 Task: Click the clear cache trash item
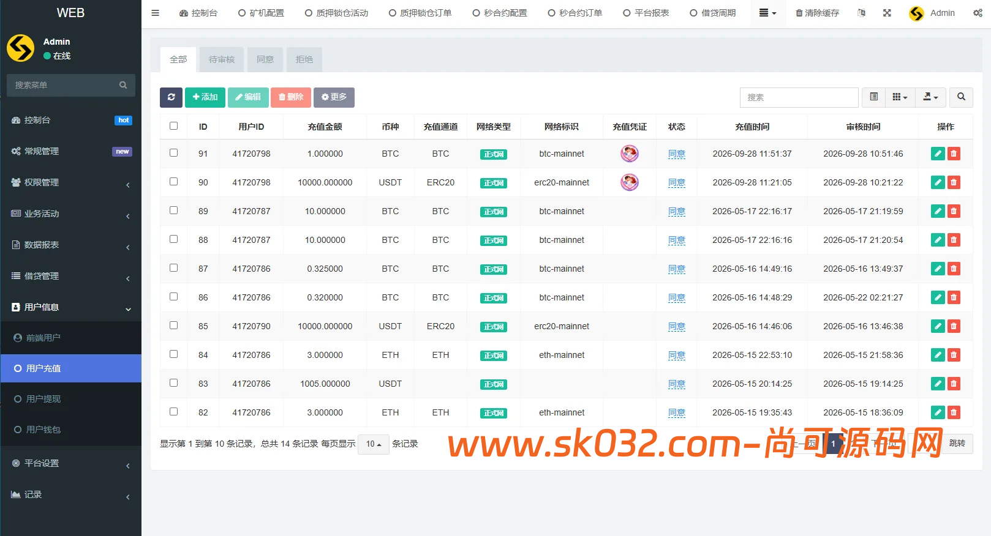[817, 13]
